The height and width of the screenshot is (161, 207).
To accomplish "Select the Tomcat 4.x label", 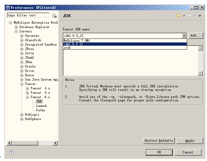I will coord(40,88).
